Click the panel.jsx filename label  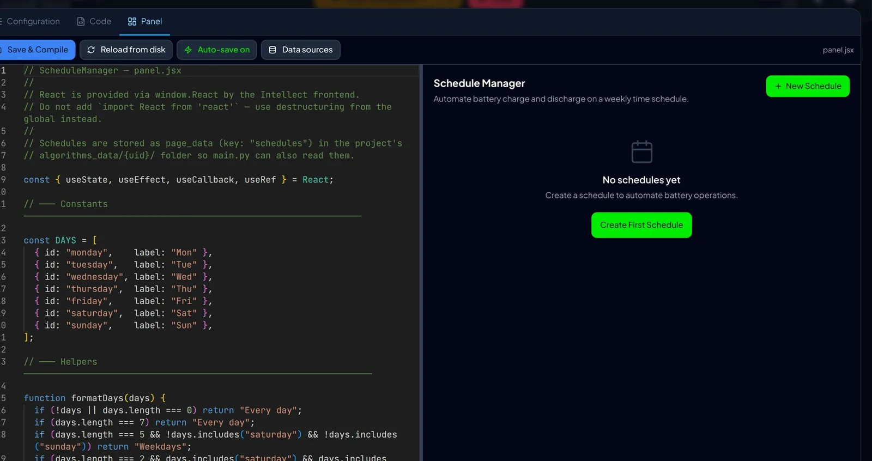click(838, 50)
